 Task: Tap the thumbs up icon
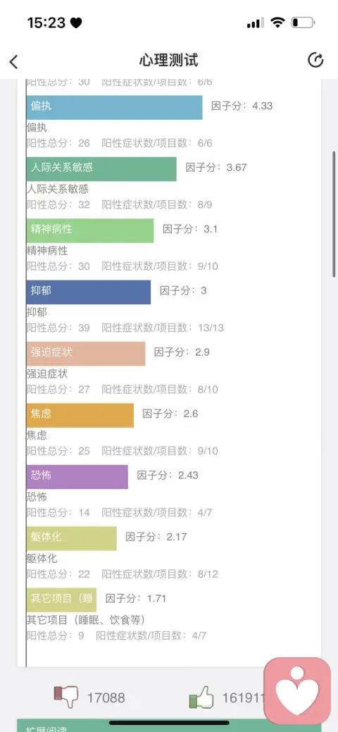point(201,699)
